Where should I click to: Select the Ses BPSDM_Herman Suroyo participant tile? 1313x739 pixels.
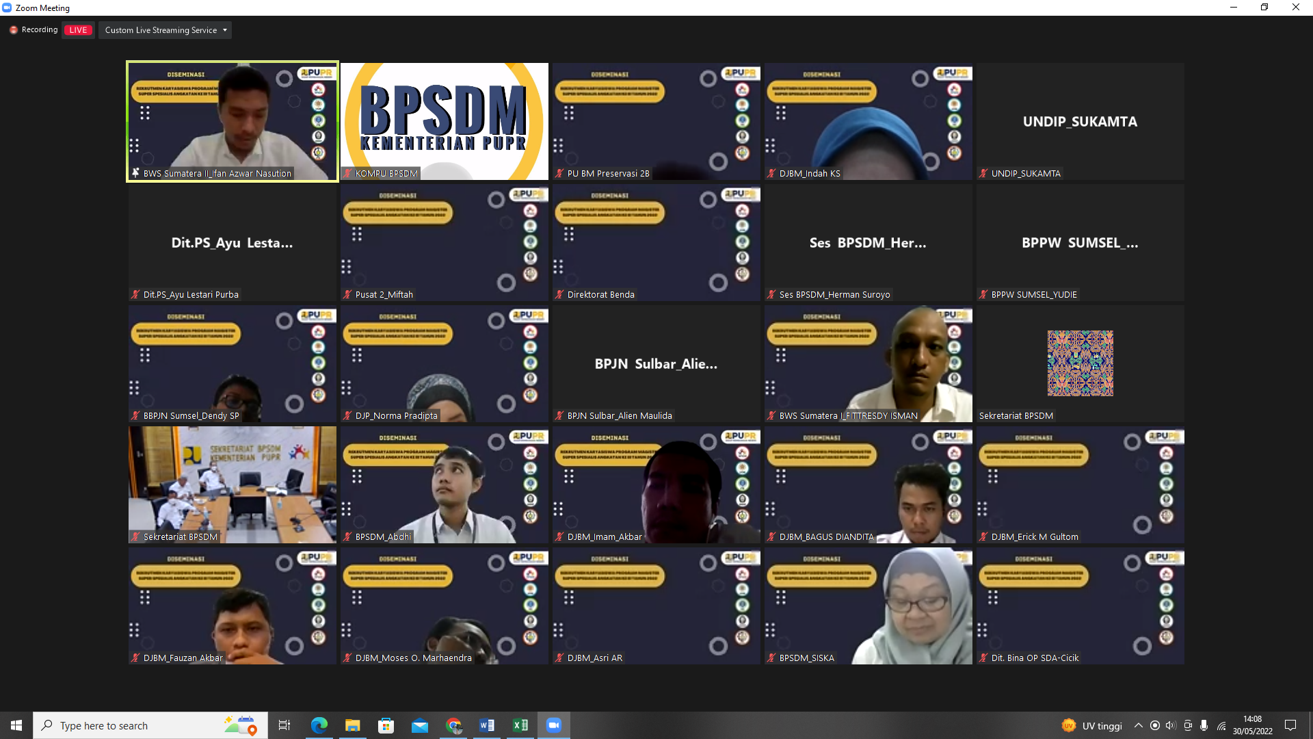pos(868,242)
